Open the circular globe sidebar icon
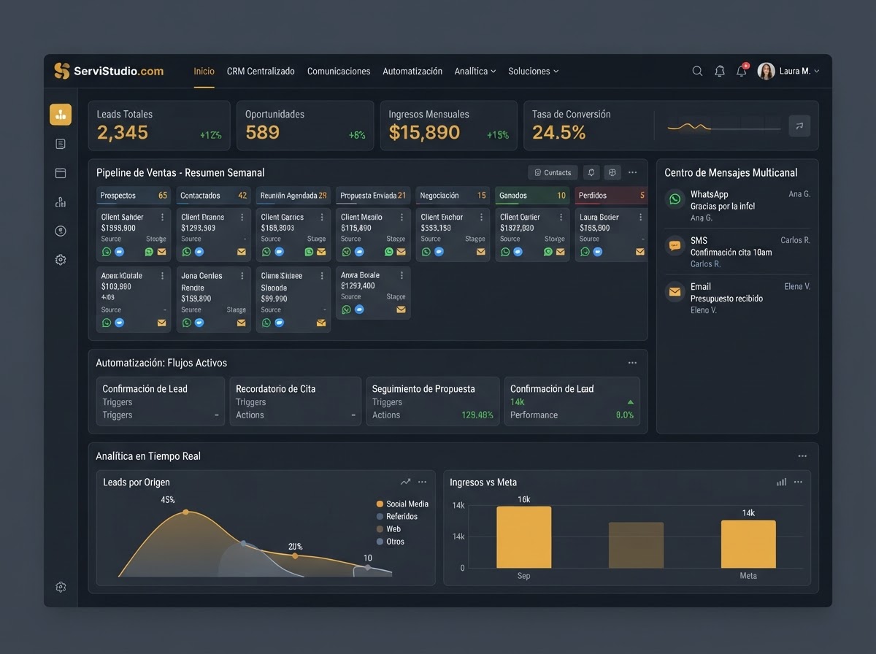This screenshot has height=654, width=876. click(x=61, y=231)
